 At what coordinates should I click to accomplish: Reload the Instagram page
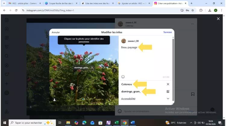pos(16,10)
